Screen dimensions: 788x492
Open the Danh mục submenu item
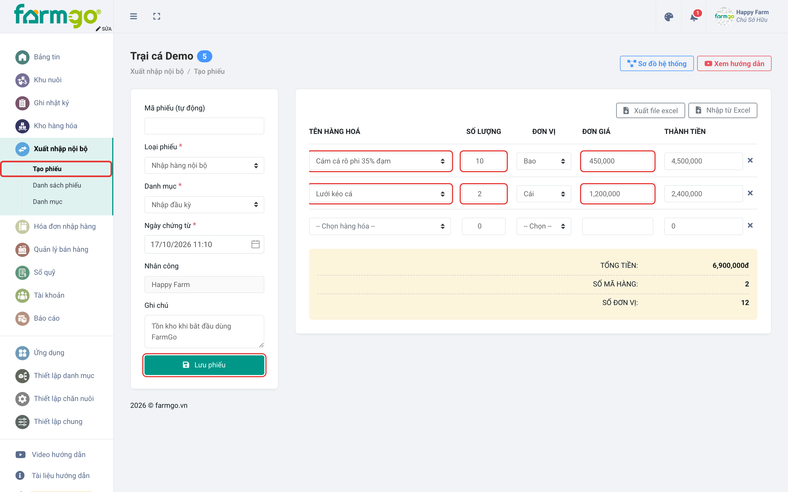pyautogui.click(x=48, y=202)
